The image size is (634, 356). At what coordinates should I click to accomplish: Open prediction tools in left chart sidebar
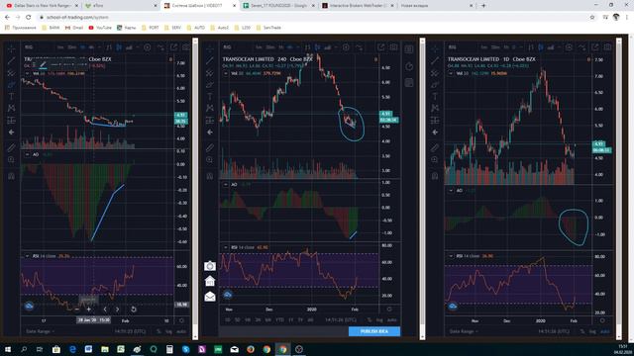(x=11, y=121)
